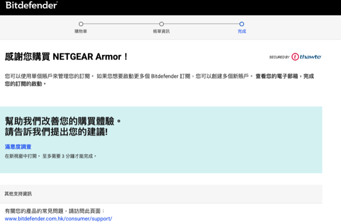The width and height of the screenshot is (341, 224).
Task: Click the 請告訴我們提出您的建議 heading line
Action: point(56,132)
